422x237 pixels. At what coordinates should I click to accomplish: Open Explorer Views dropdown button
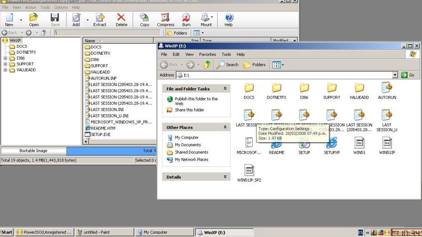(x=278, y=64)
